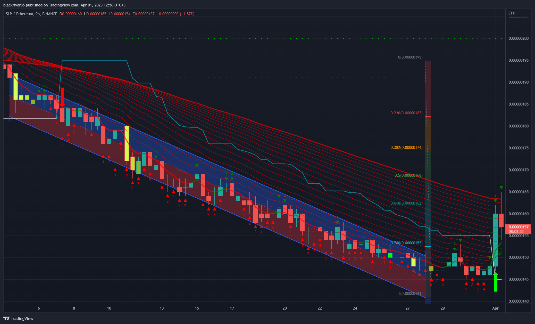Image resolution: width=535 pixels, height=324 pixels.
Task: Click the price axis label 0.00000165
Action: [x=519, y=192]
